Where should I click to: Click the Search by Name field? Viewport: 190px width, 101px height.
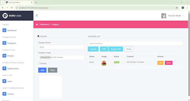[136, 43]
